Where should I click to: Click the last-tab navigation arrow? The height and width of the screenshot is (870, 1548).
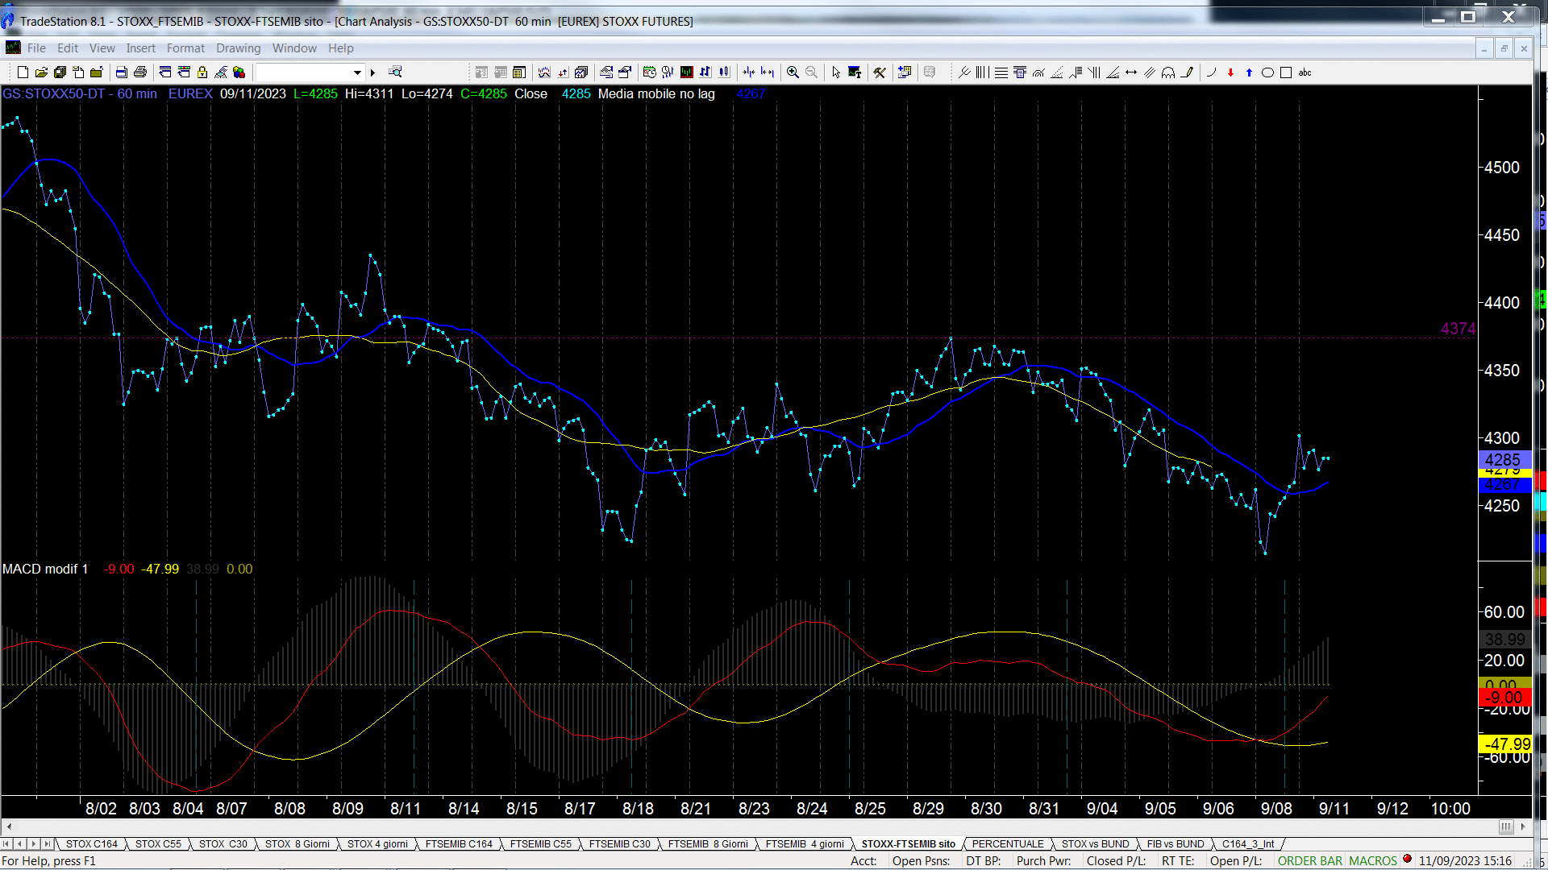(48, 844)
